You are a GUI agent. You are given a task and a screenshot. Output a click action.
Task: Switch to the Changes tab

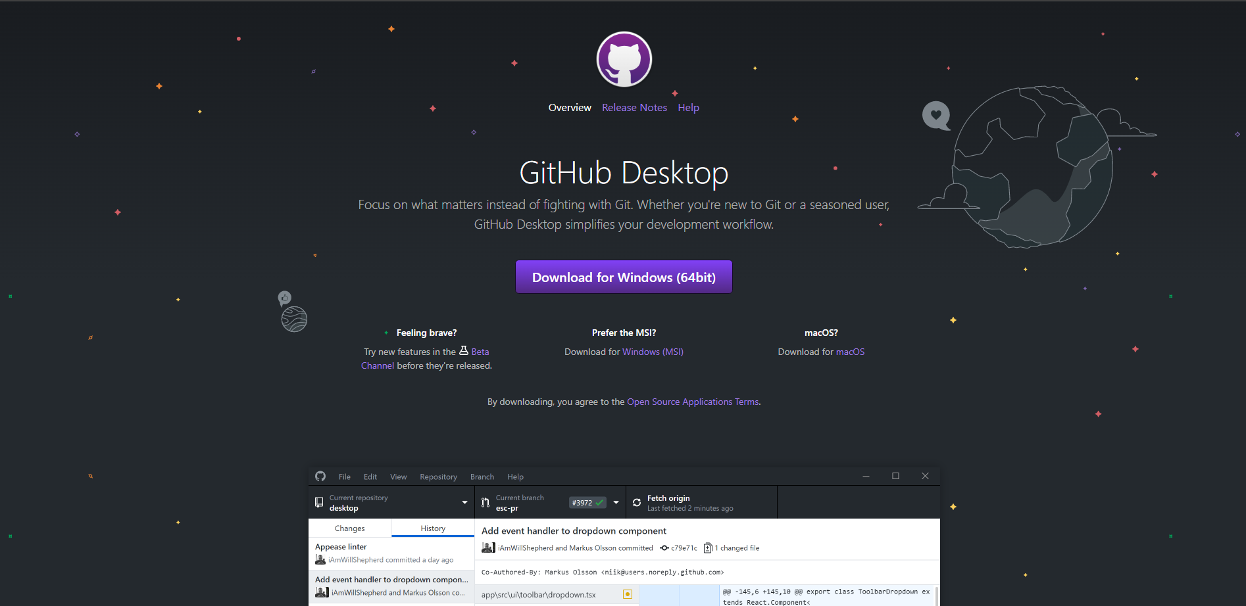coord(350,528)
